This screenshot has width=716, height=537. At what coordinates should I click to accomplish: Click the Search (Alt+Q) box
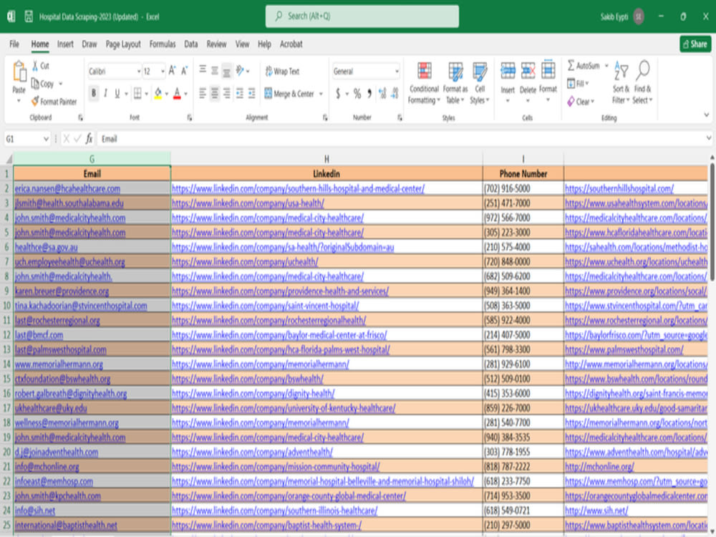pyautogui.click(x=362, y=16)
